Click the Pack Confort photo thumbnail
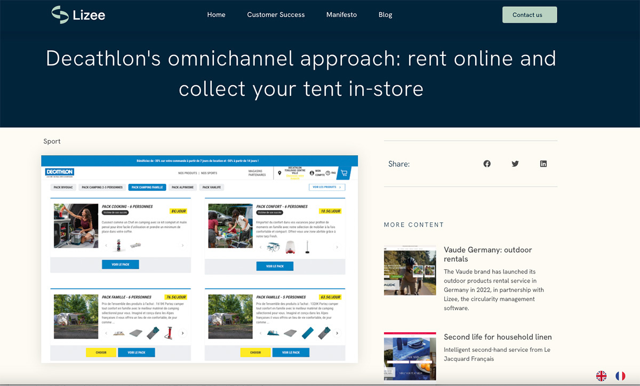 (x=230, y=226)
